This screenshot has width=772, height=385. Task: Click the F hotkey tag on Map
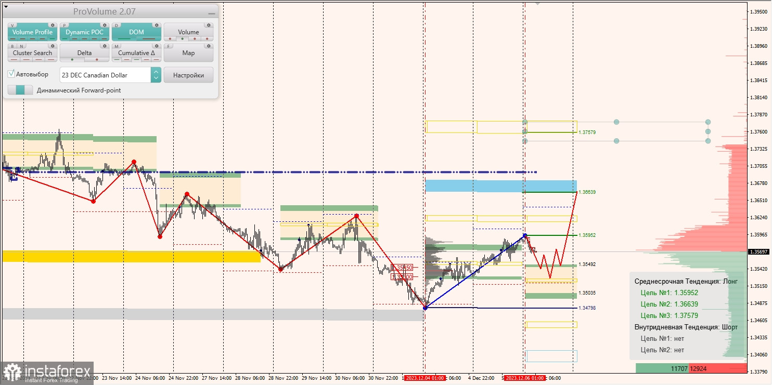pos(169,46)
